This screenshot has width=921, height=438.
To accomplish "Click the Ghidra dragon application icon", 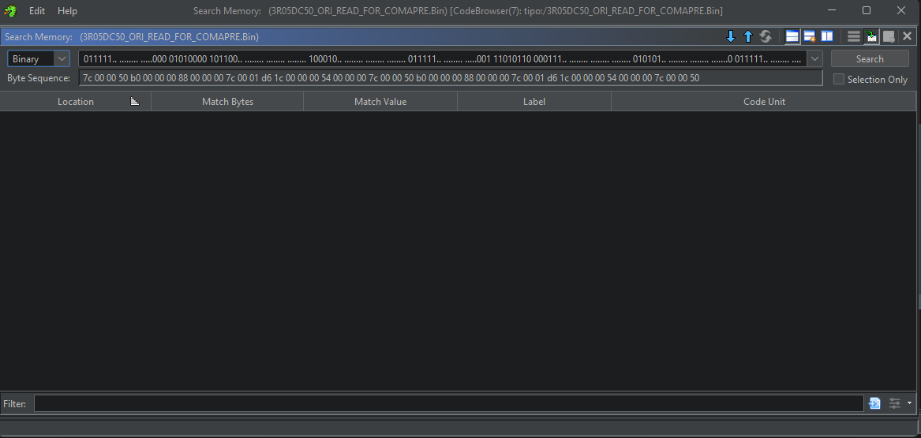I will [10, 10].
